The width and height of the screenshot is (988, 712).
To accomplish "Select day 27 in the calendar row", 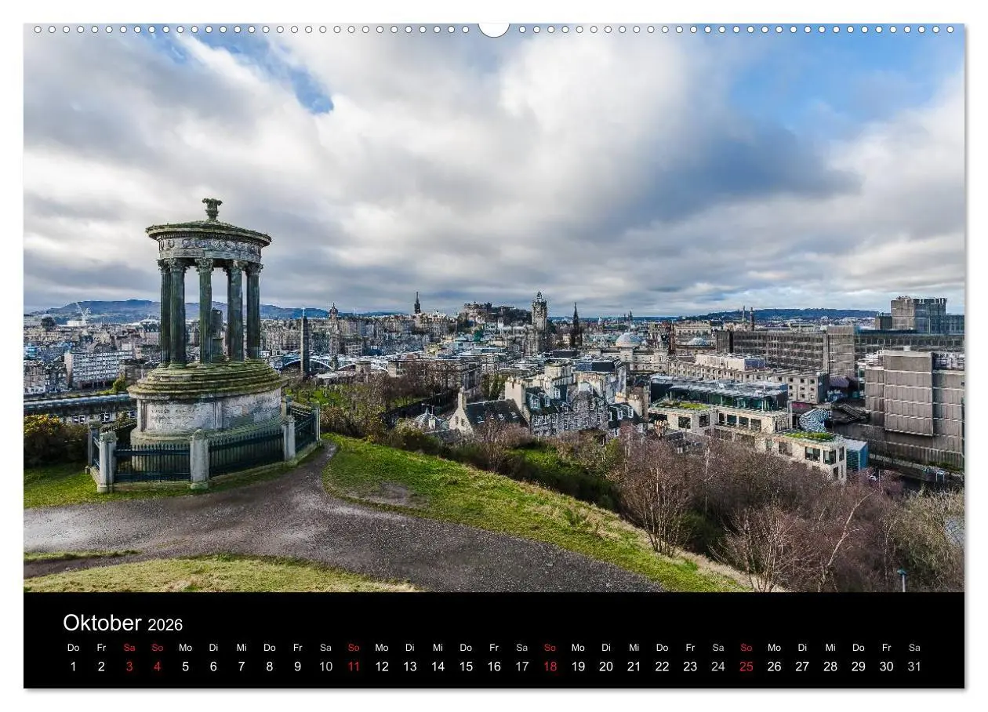I will tap(802, 667).
